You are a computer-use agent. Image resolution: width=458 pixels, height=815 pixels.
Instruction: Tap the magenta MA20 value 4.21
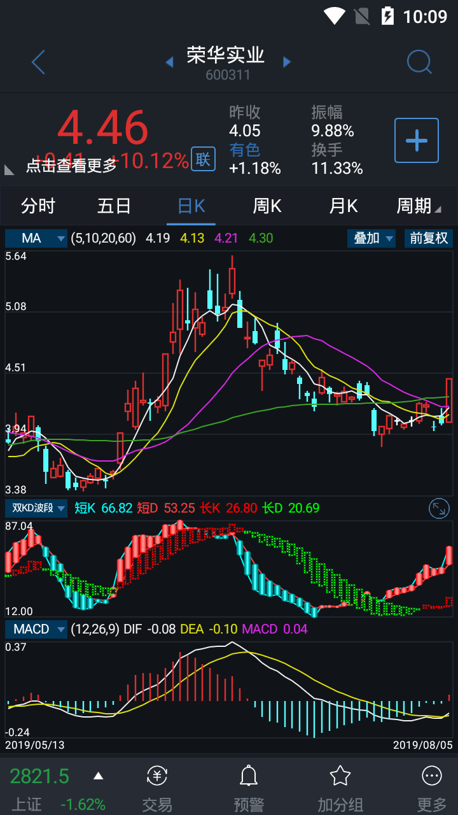click(x=226, y=238)
